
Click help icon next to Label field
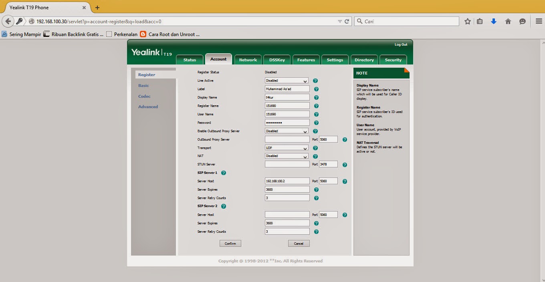316,89
